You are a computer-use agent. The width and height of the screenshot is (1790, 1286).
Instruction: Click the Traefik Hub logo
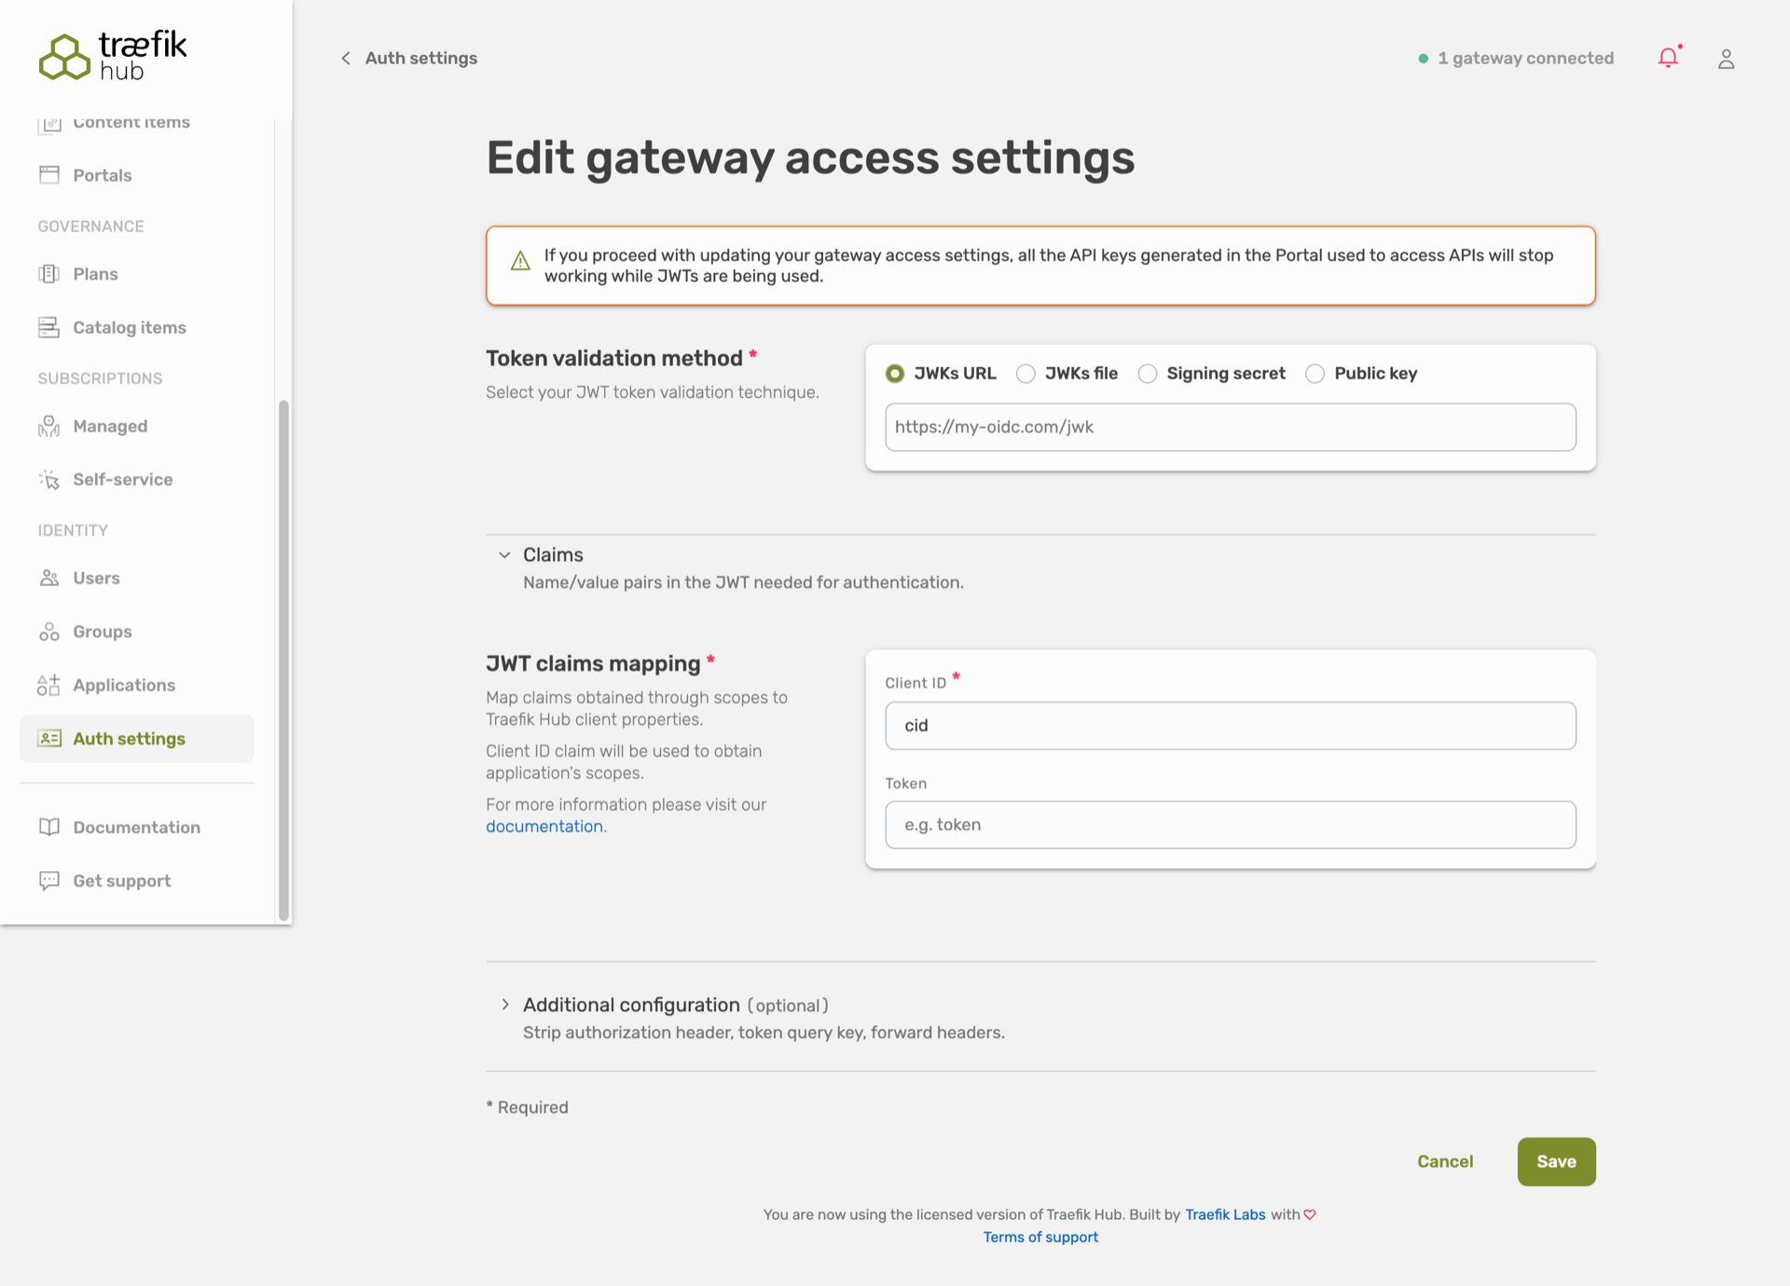[113, 56]
